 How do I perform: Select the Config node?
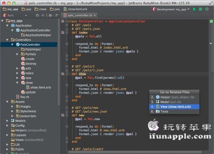tap(18, 126)
